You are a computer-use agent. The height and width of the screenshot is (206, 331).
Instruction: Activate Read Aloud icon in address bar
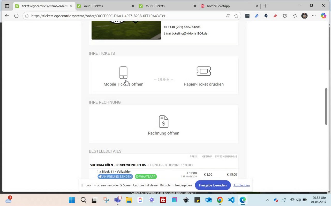pos(228,16)
